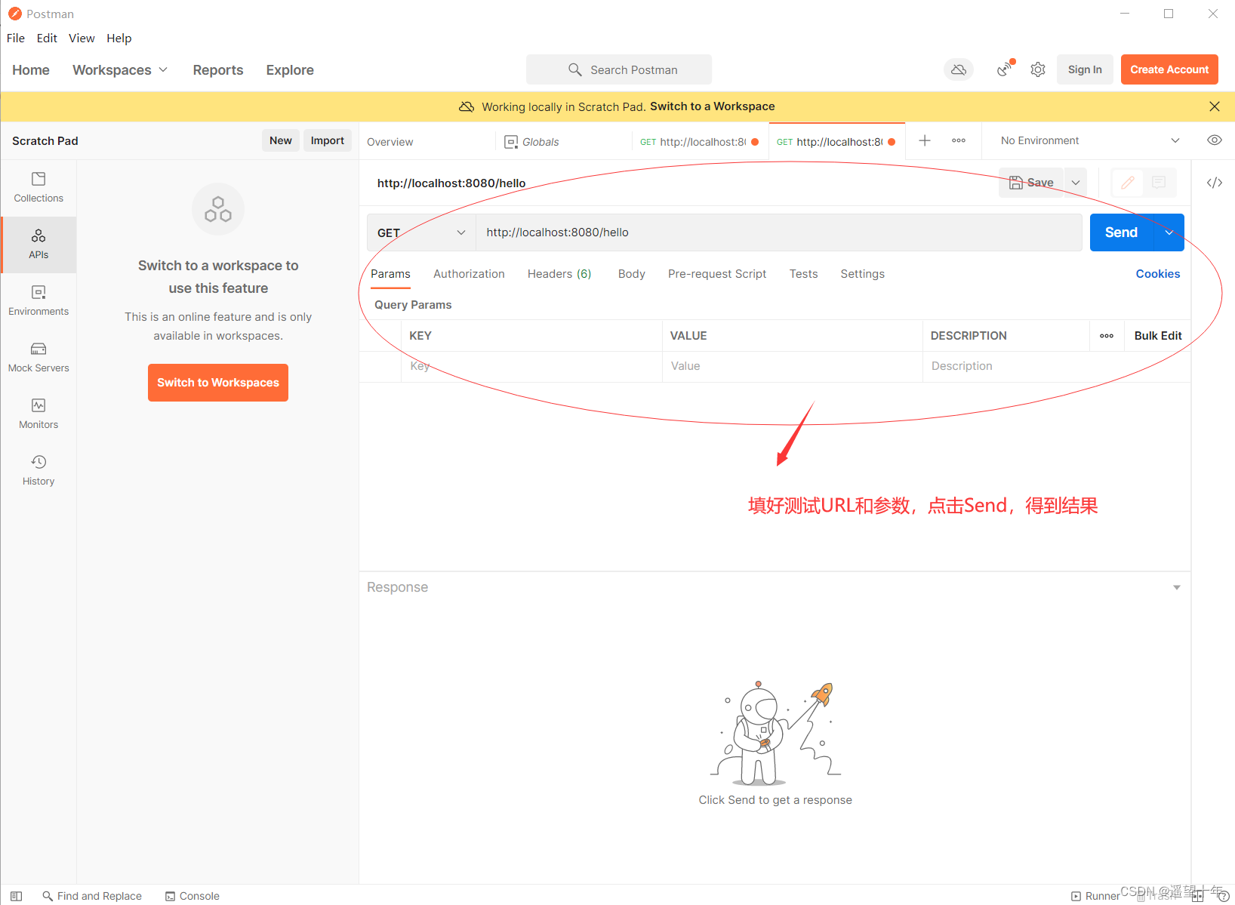
Task: Click the Sign In button
Action: coord(1085,69)
